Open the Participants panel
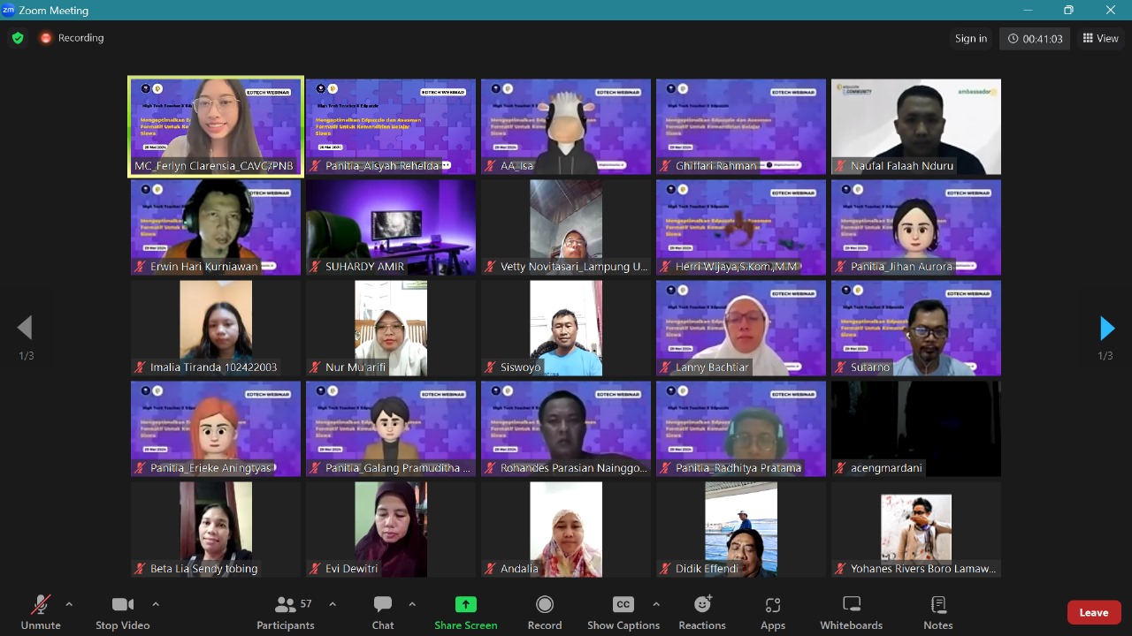 (285, 612)
